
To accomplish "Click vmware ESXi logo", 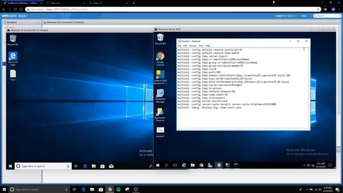I will [14, 16].
